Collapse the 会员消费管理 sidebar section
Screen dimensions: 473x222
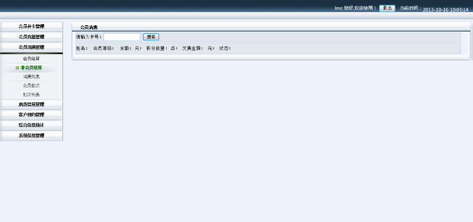pyautogui.click(x=32, y=47)
